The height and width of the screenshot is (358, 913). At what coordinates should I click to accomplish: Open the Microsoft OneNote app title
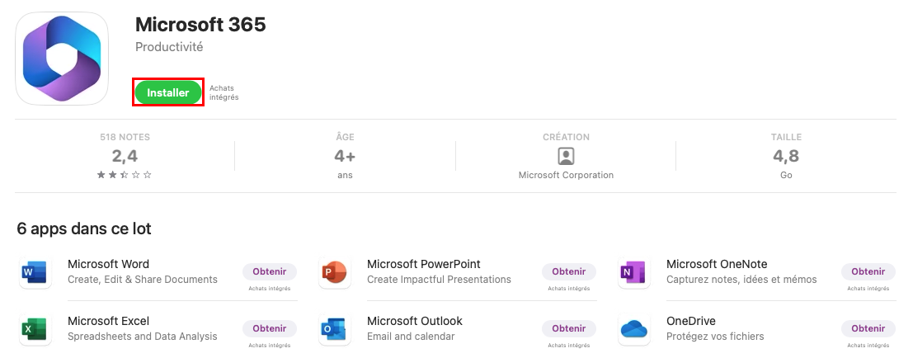coord(717,264)
